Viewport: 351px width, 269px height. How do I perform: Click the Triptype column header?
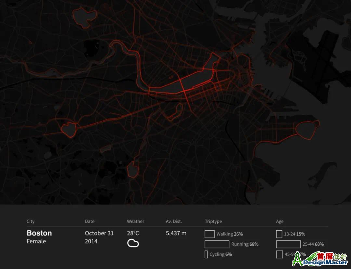coord(213,221)
